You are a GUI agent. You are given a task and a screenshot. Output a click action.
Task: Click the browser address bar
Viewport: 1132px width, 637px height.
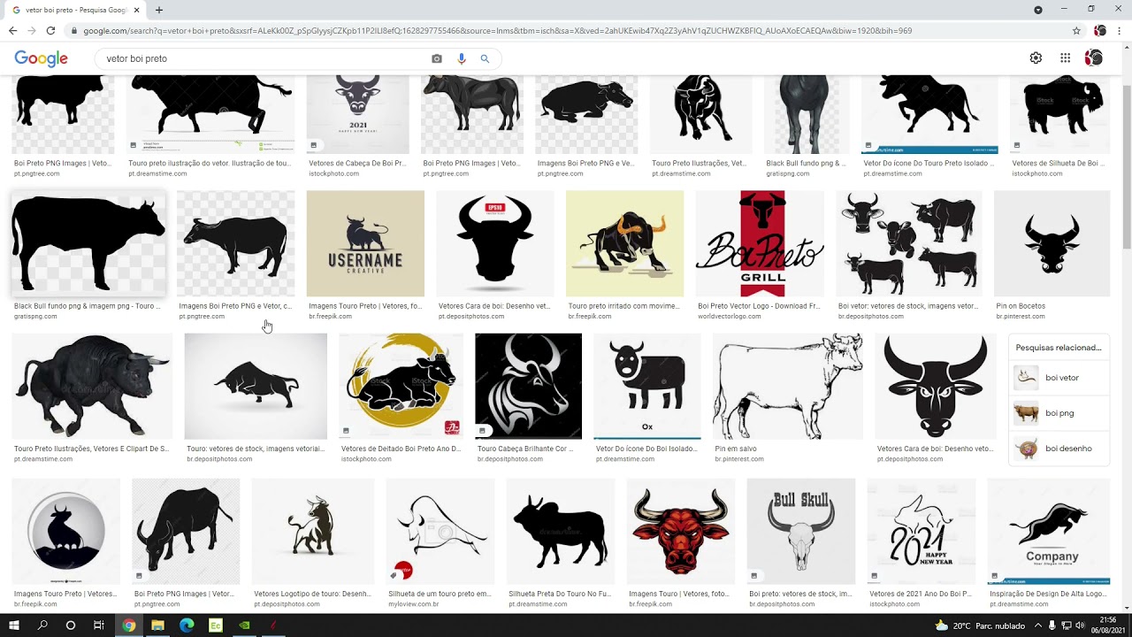[566, 31]
